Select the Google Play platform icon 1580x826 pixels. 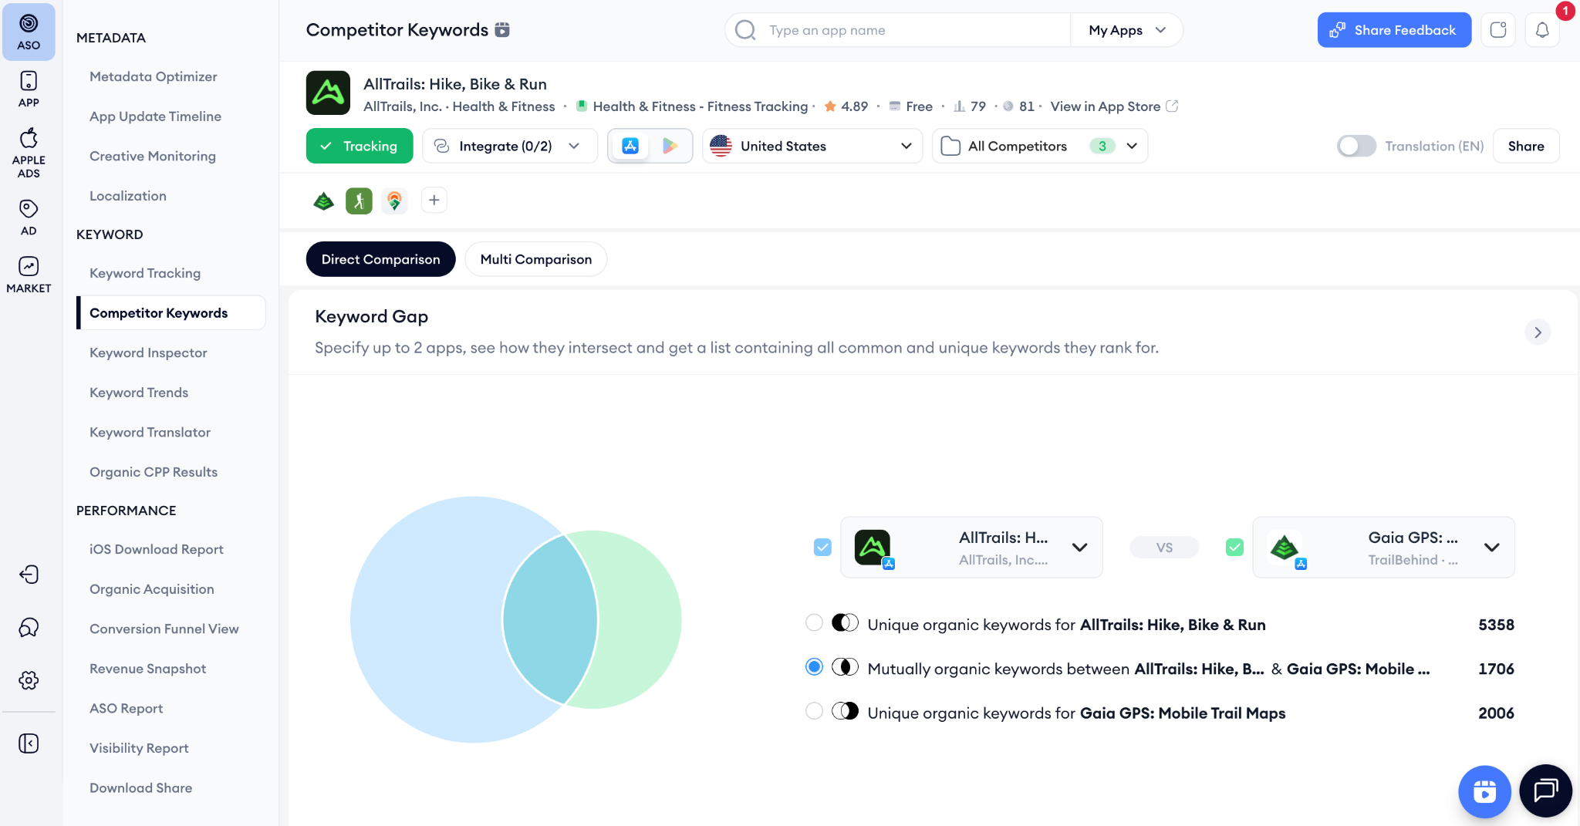coord(670,146)
